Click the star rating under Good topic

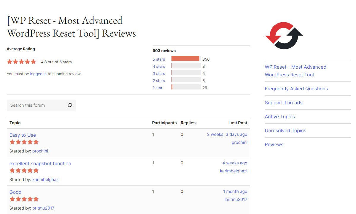24,199
